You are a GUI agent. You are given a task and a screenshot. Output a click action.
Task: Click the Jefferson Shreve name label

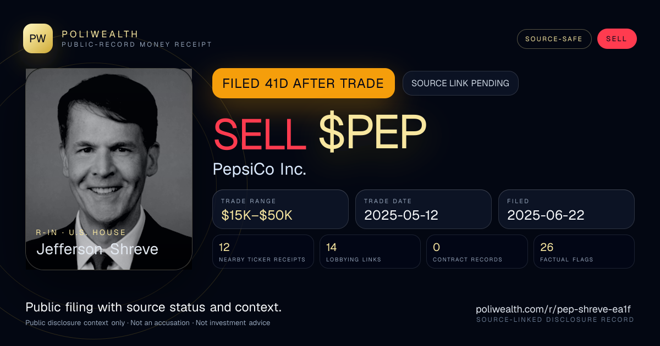pos(97,249)
